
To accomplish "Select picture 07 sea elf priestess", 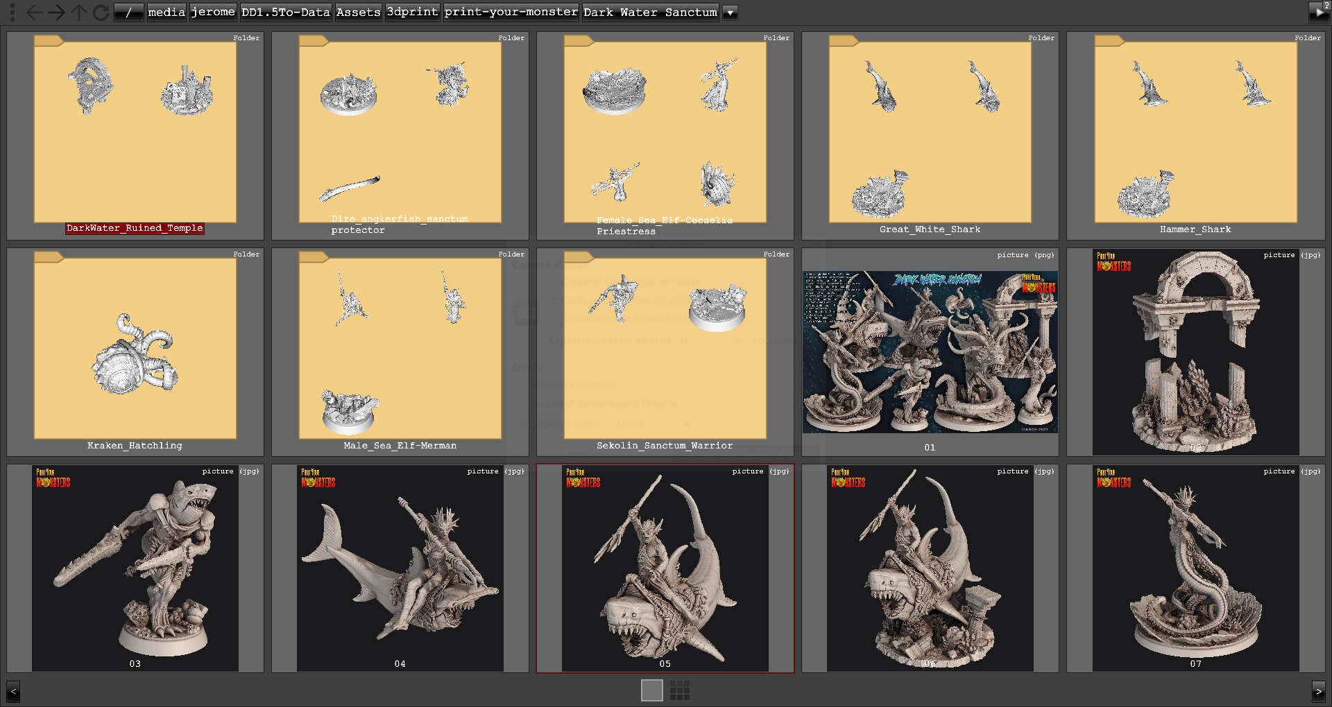I will [1196, 568].
